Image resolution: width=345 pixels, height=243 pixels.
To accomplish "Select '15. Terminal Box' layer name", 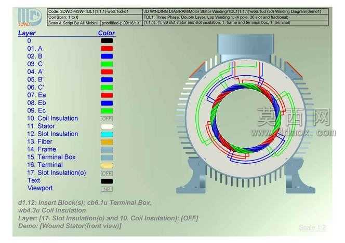I will click(51, 157).
